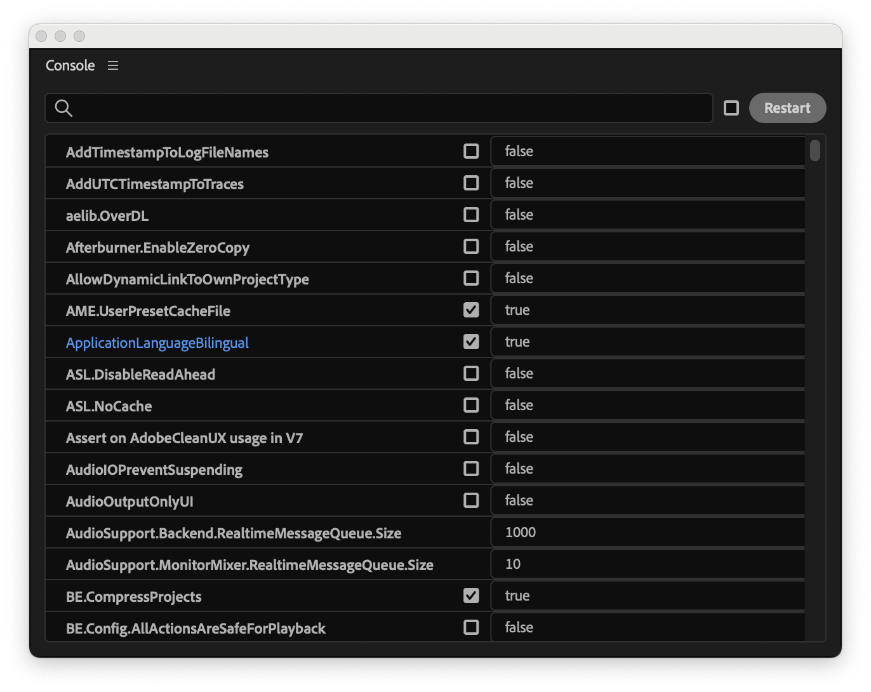Uncheck BE.CompressProjects checkbox
Screen dimensions: 871x692
(471, 596)
